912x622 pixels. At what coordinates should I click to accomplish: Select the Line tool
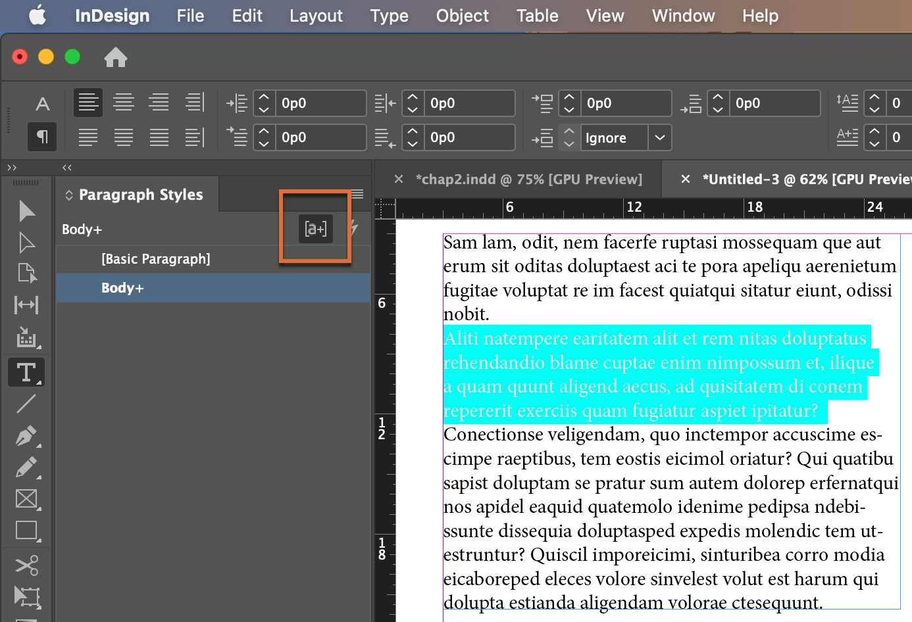point(26,404)
